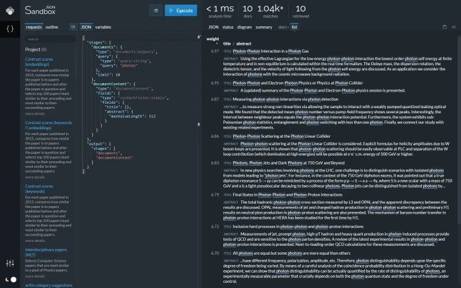Click the '10 docs' statistic
The image size is (461, 288).
tap(248, 11)
